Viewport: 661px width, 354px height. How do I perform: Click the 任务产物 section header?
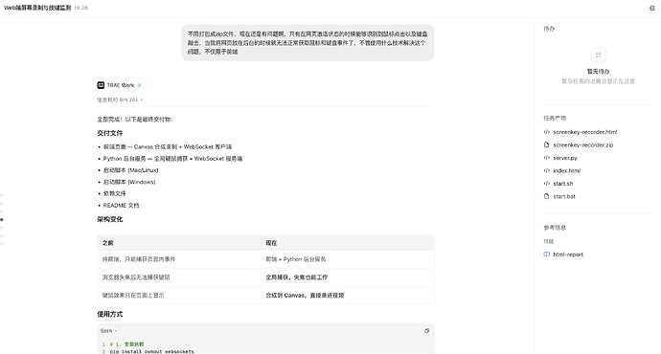(x=555, y=118)
